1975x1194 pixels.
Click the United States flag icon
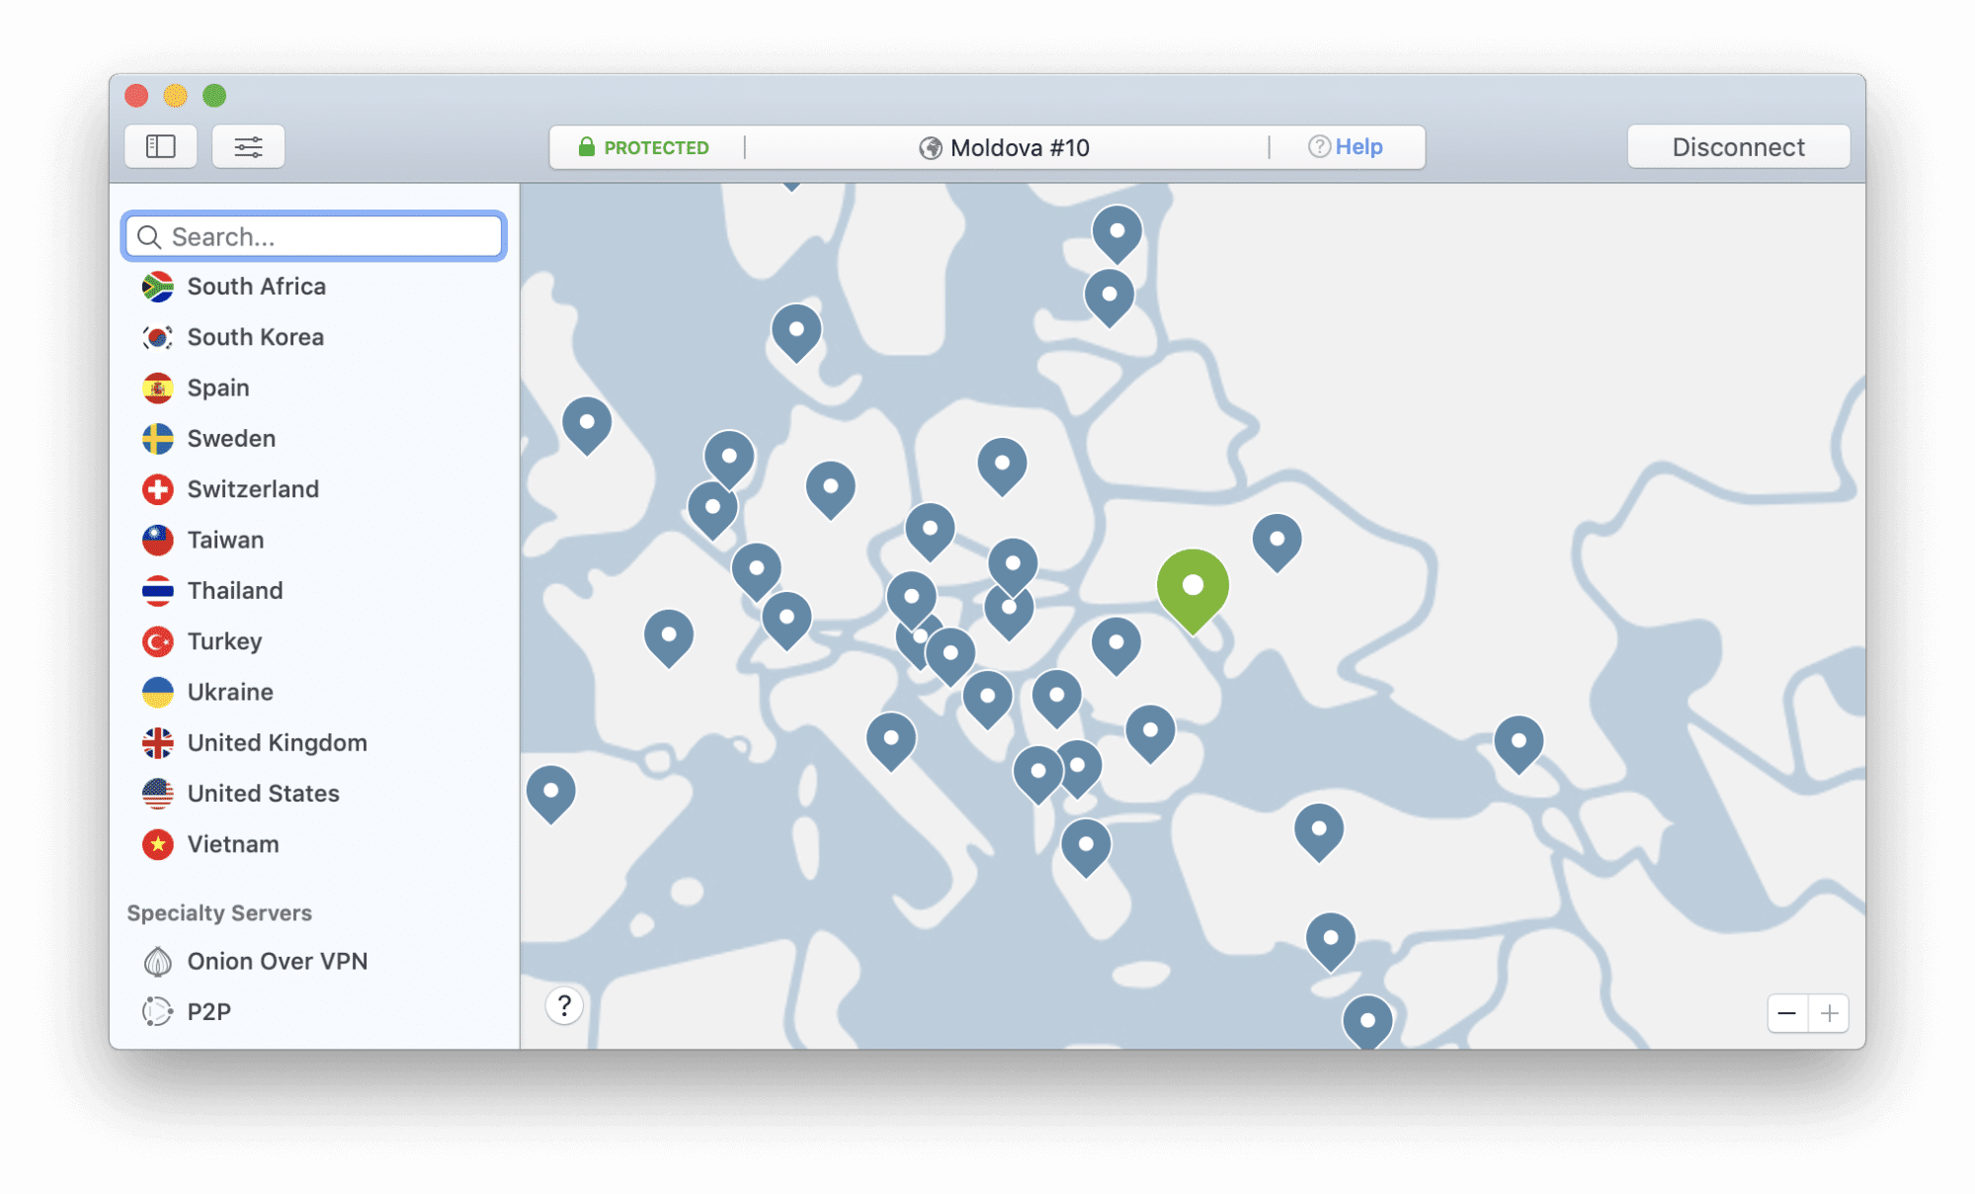coord(158,794)
